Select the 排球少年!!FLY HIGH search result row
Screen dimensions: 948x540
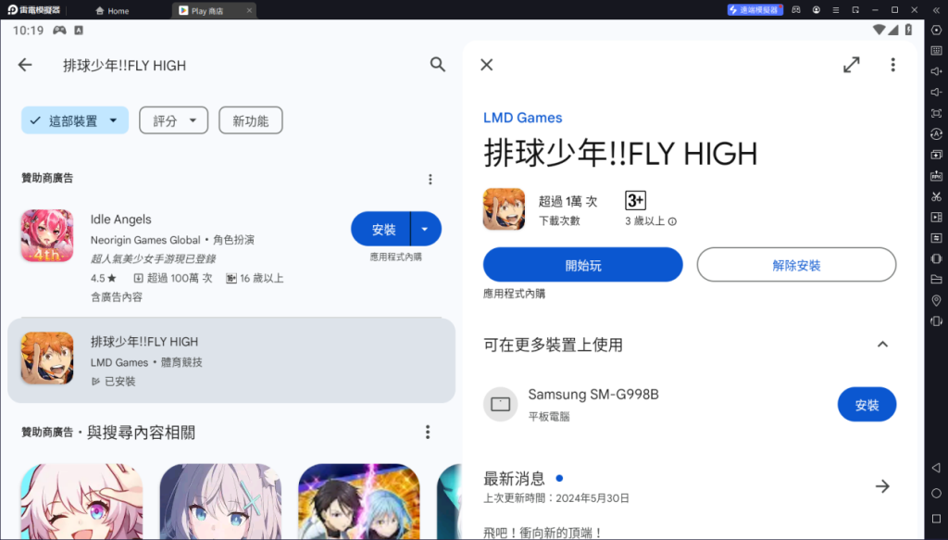231,360
